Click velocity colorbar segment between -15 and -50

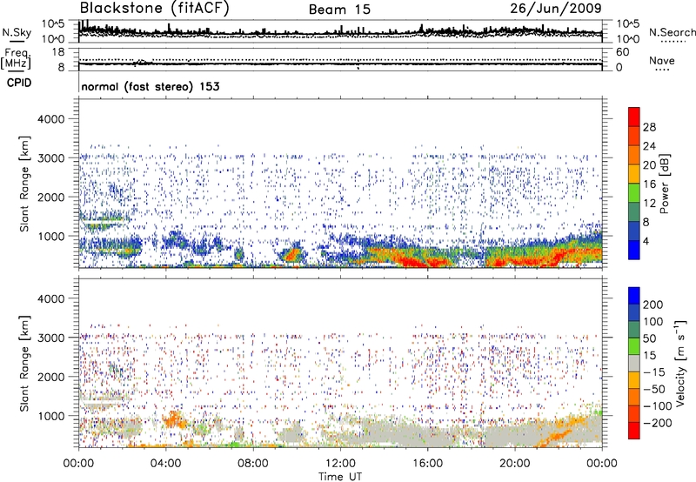(634, 380)
